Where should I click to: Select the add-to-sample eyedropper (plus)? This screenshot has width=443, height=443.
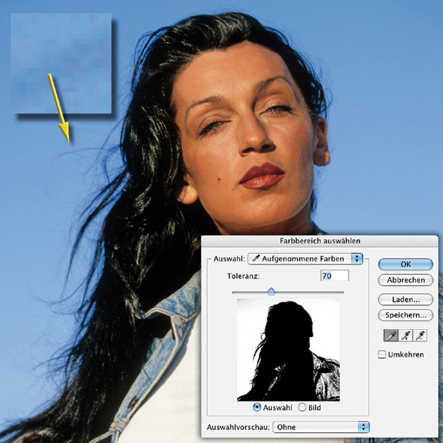tap(406, 336)
